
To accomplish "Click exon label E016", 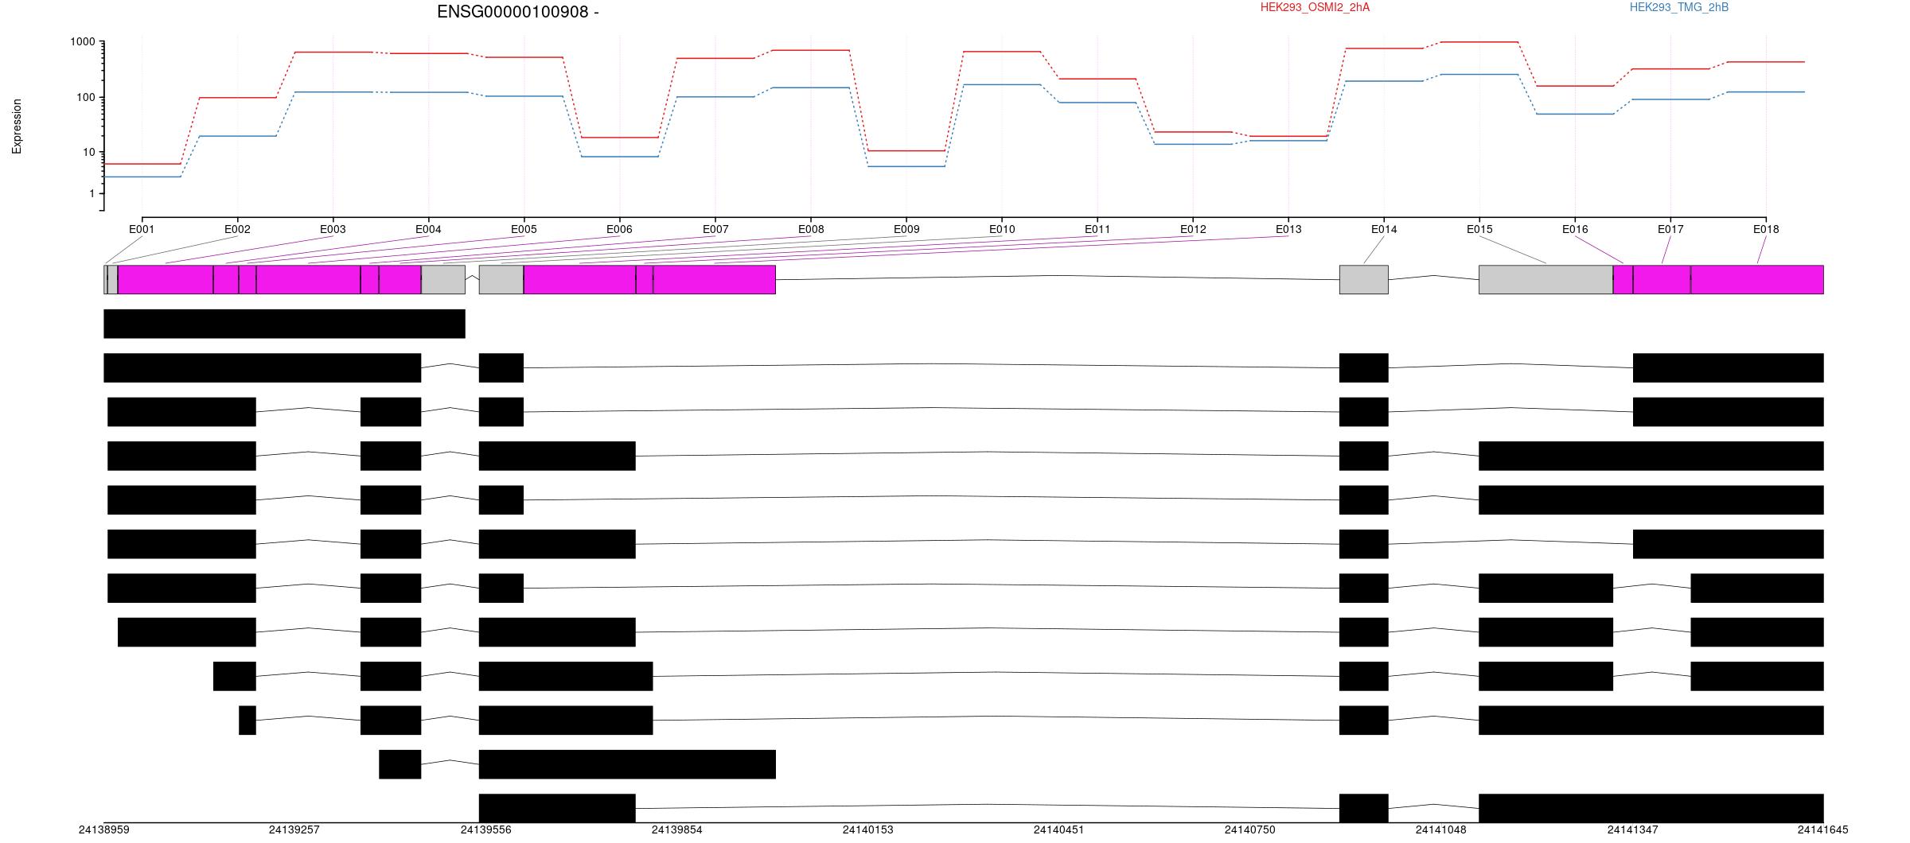I will 1575,229.
